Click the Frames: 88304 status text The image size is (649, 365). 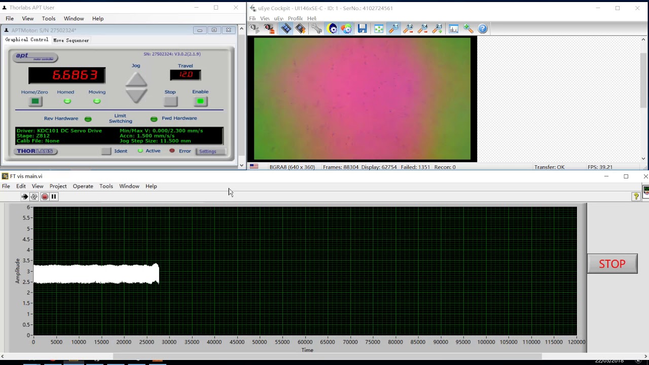click(341, 167)
